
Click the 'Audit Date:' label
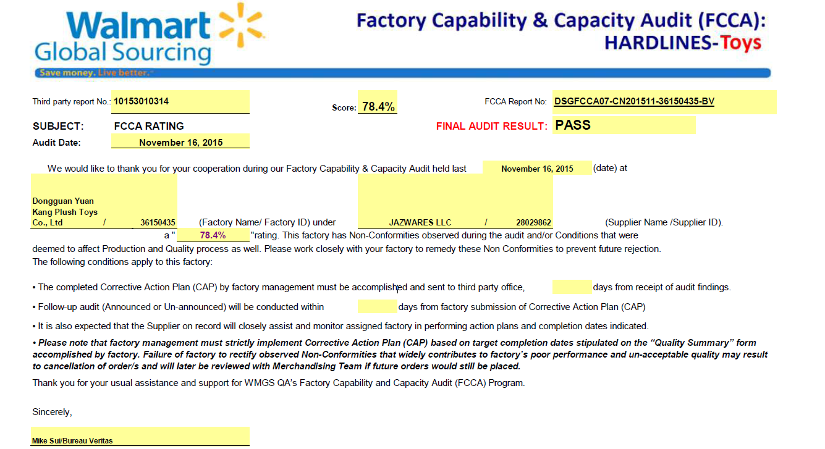click(56, 142)
